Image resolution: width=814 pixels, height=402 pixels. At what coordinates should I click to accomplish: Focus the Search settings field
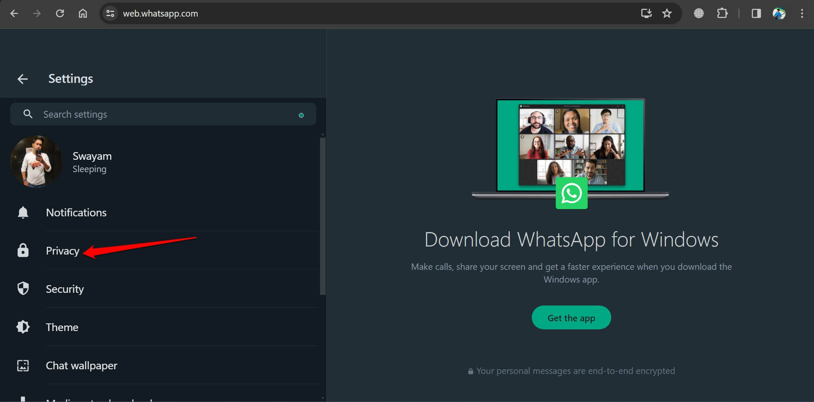point(163,114)
